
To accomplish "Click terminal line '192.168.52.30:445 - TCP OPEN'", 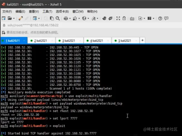I will click(x=74, y=47).
